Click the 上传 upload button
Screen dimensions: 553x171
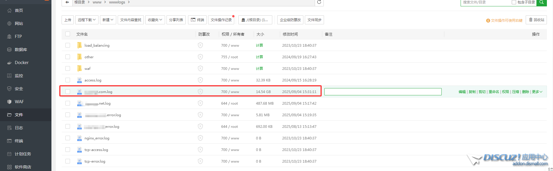[68, 20]
